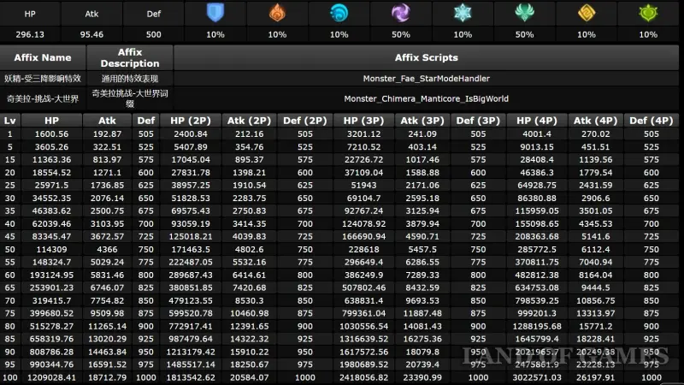Screen dimensions: 684x385
Task: Select level 75 HP value 399680.52
Action: [x=51, y=313]
